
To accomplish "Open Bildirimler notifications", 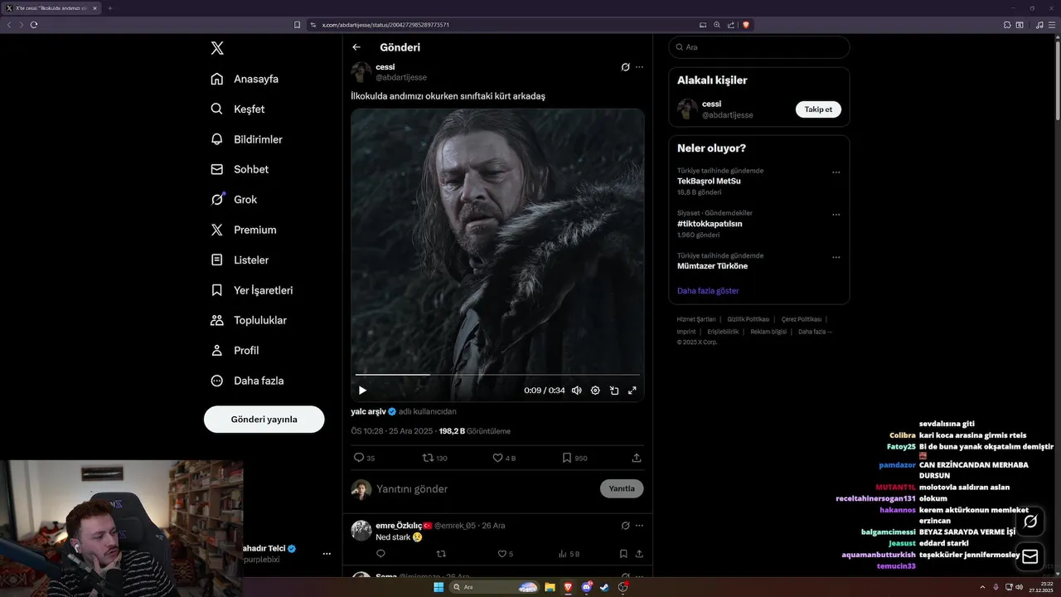I will tap(246, 139).
